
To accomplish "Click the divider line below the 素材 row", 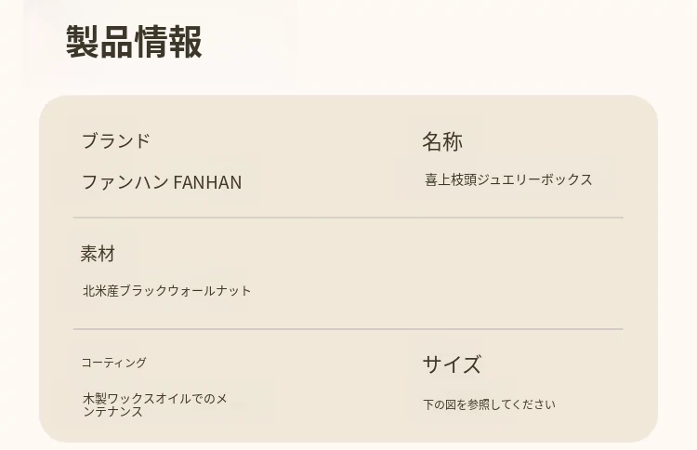I will 348,329.
